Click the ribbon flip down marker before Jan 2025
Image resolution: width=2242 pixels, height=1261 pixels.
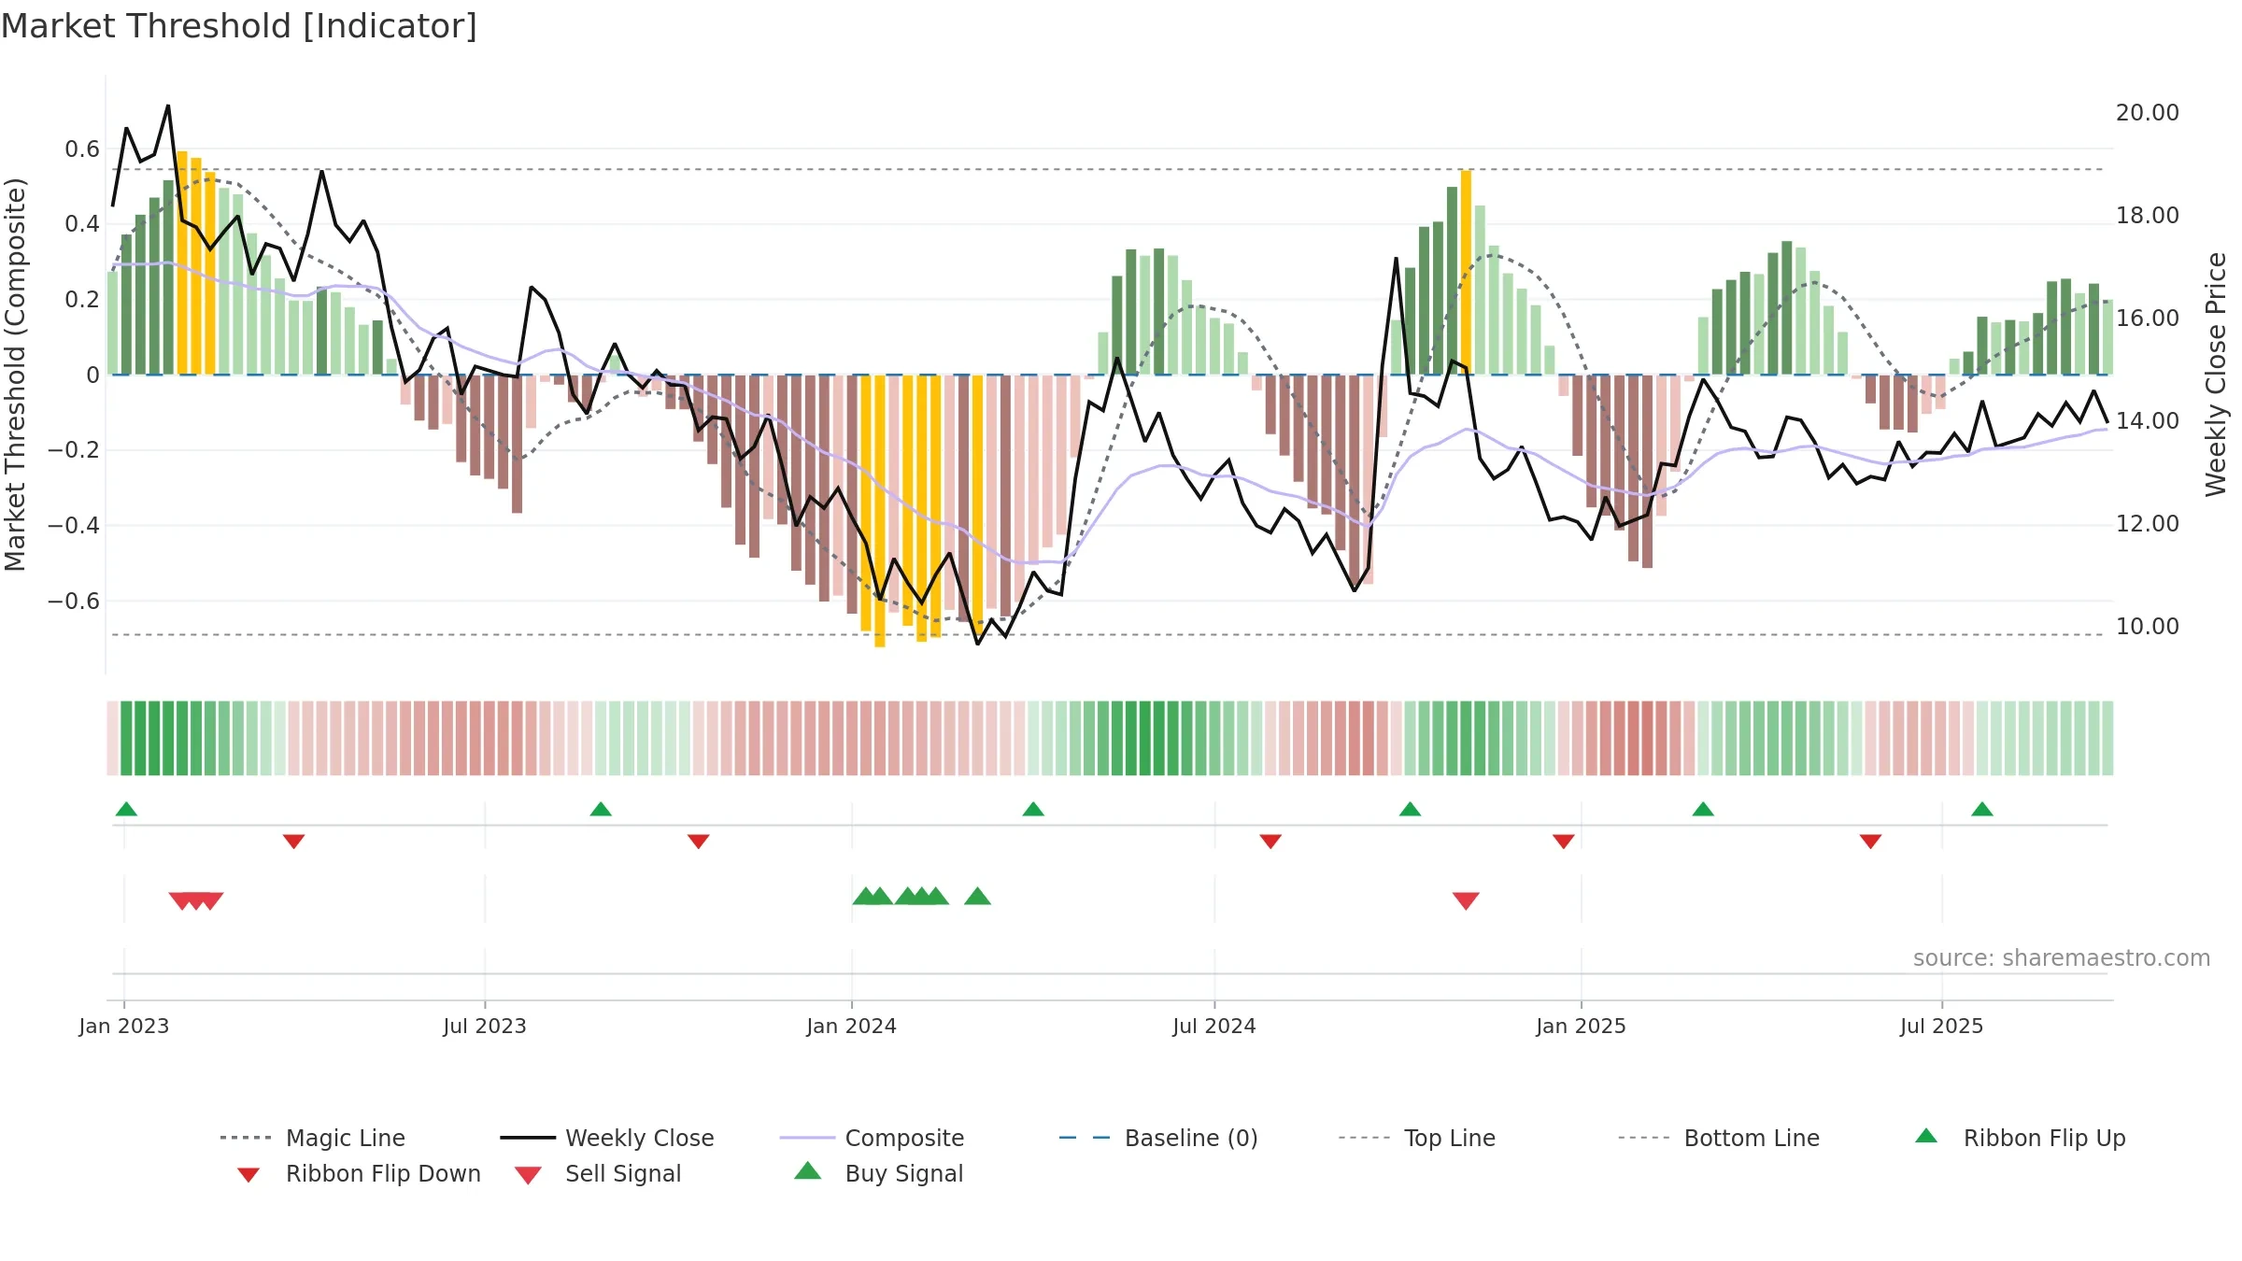coord(1564,842)
